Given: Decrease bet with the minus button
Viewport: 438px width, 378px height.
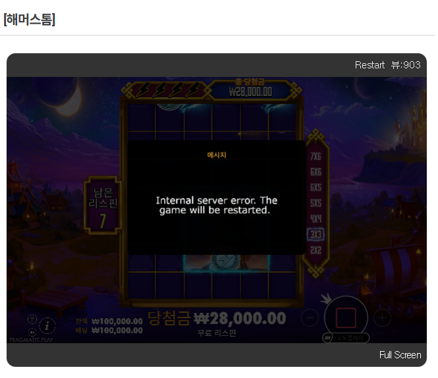Looking at the screenshot, I should pyautogui.click(x=310, y=318).
